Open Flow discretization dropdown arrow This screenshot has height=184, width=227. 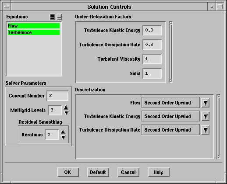(206, 103)
